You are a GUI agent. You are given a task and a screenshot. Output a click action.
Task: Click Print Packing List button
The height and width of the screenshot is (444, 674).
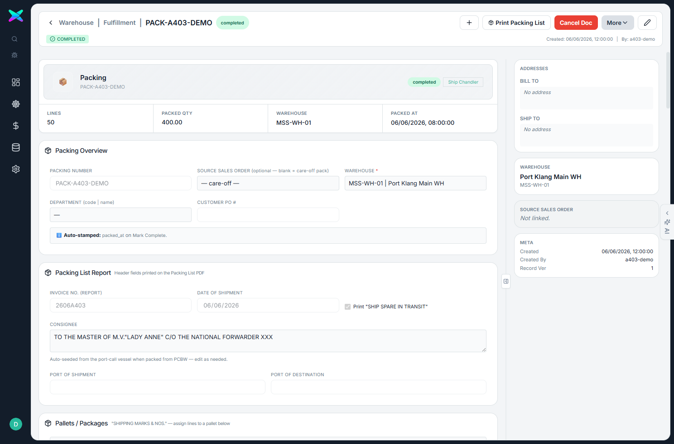click(516, 23)
